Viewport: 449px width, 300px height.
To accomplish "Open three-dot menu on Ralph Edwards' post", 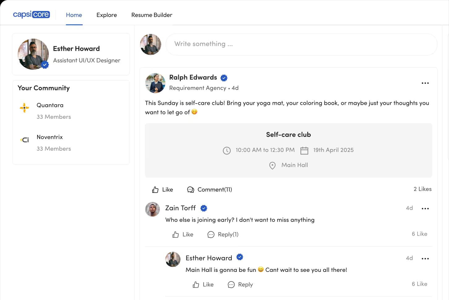I will 425,83.
